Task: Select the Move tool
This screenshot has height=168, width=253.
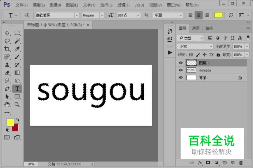Action: coord(7,33)
